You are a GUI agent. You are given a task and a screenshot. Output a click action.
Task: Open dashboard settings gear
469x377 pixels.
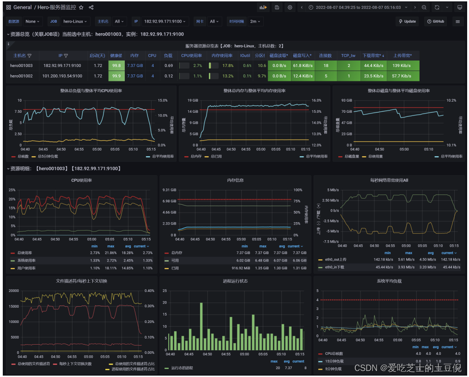pos(290,7)
